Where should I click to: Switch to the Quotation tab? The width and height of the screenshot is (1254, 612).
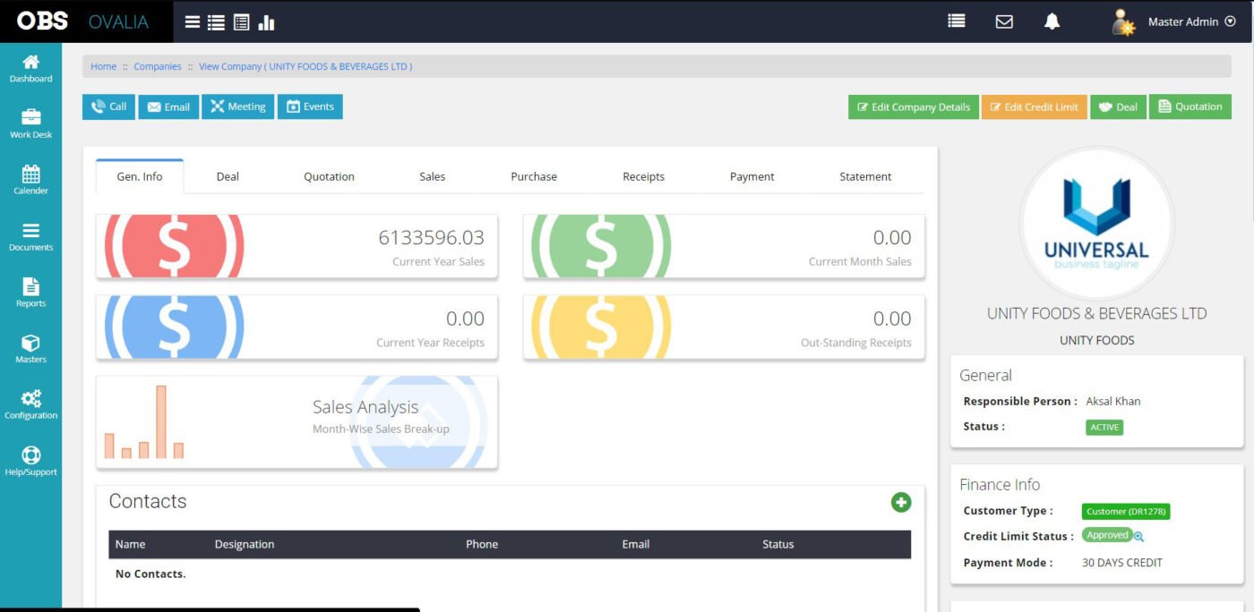pos(329,177)
